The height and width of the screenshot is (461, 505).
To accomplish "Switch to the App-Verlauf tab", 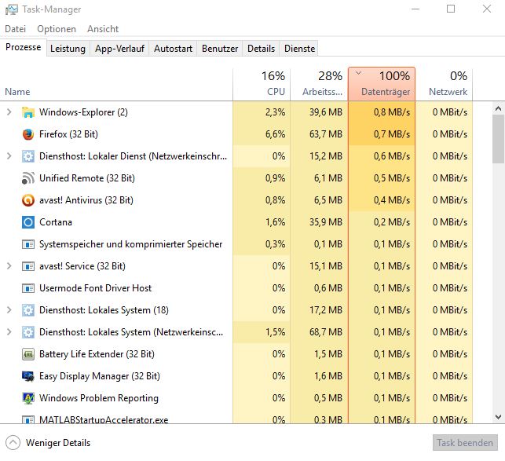I will pyautogui.click(x=119, y=49).
